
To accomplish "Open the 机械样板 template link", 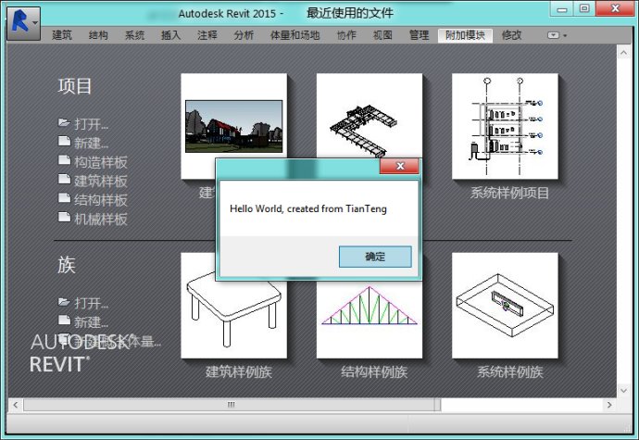I will pyautogui.click(x=101, y=220).
